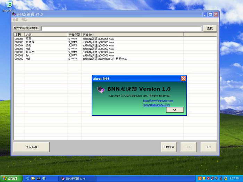The image size is (243, 182).
Task: Click the Windows_XP_启动.wav file path
Action: 105,59
